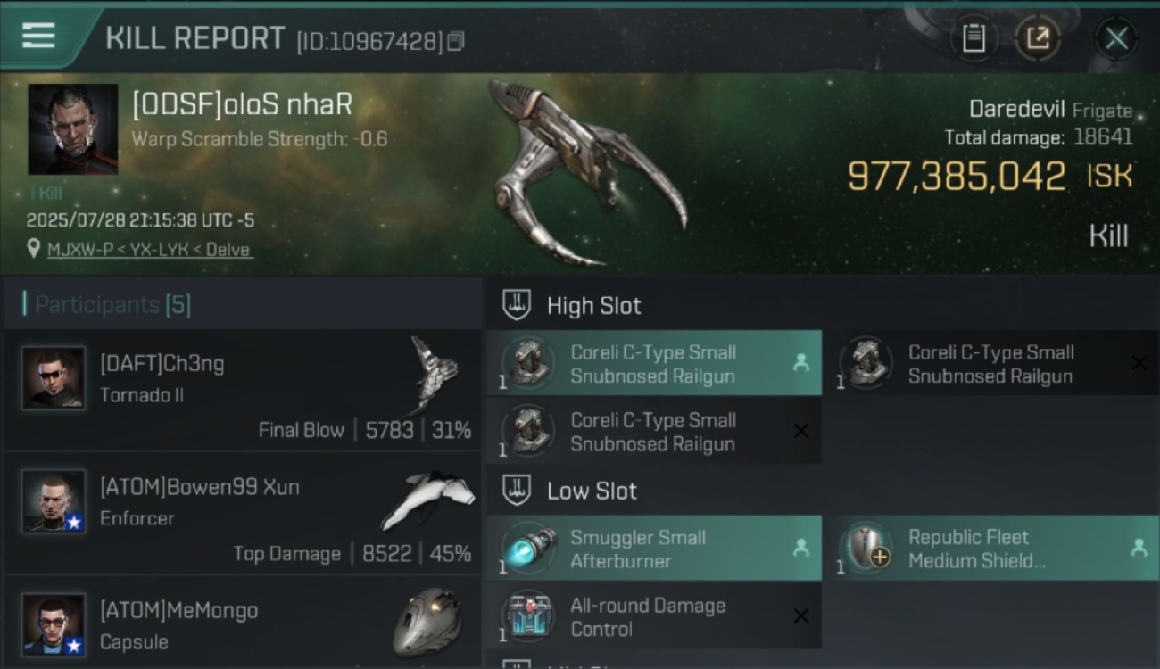
Task: Select the Smuggler Small Afterburner module icon
Action: click(x=529, y=549)
